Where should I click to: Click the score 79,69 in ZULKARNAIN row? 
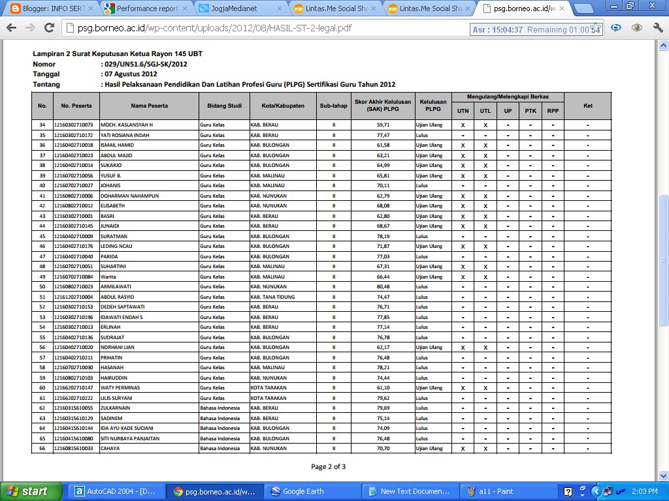point(383,408)
